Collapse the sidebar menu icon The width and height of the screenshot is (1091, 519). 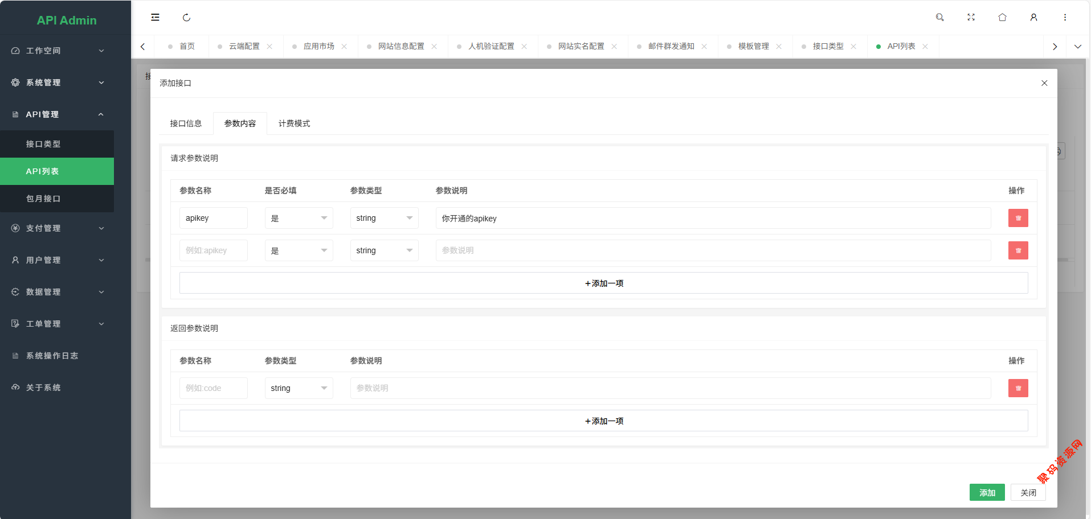155,18
